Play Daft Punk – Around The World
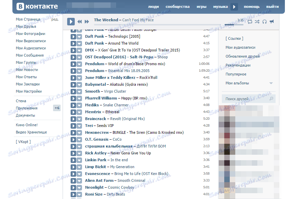Screen dimensions: 299x199 (x=73, y=43)
